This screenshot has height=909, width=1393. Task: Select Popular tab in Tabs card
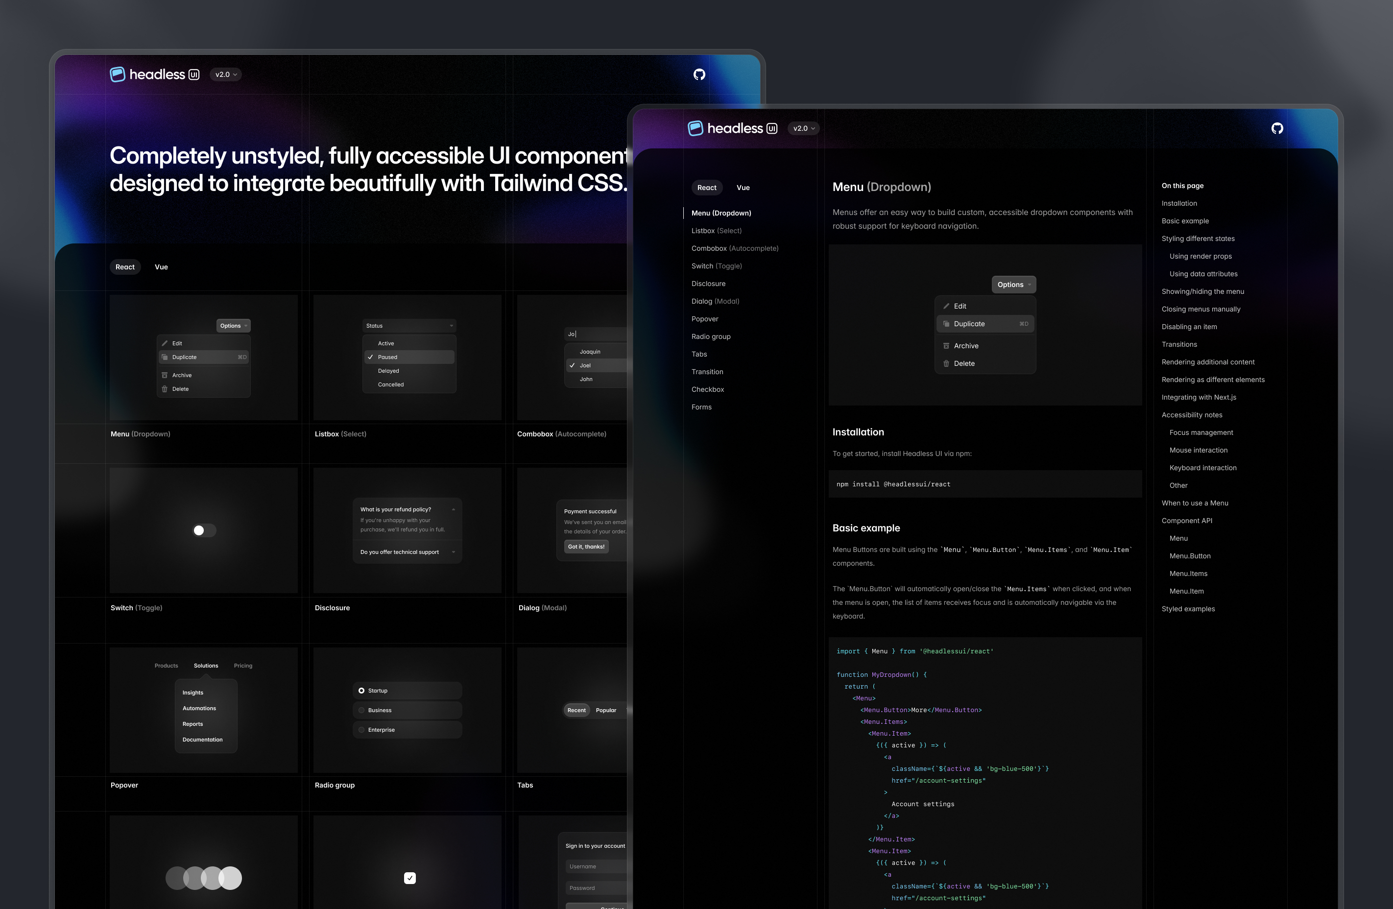click(x=606, y=710)
